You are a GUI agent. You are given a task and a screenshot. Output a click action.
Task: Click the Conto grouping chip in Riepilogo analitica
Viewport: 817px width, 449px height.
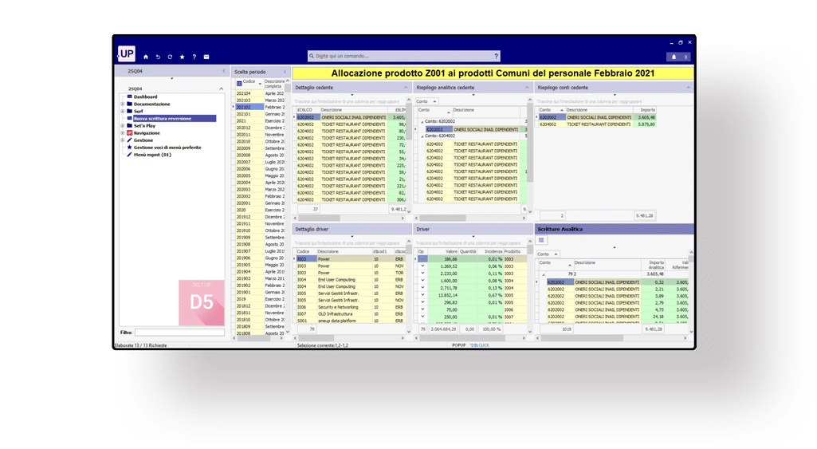coord(426,101)
